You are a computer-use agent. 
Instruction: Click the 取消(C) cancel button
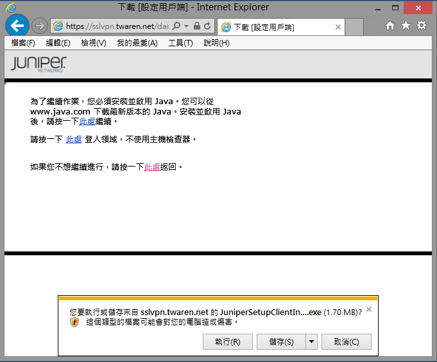(x=346, y=342)
